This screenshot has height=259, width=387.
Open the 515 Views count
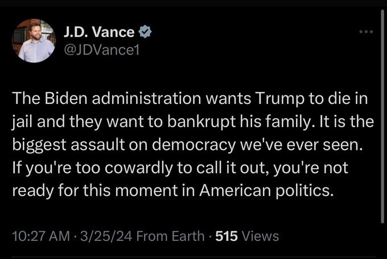pyautogui.click(x=227, y=235)
